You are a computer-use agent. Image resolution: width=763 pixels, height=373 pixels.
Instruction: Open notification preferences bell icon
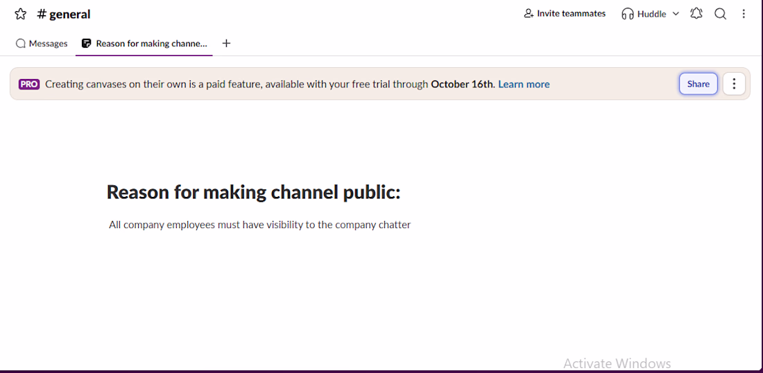coord(696,14)
